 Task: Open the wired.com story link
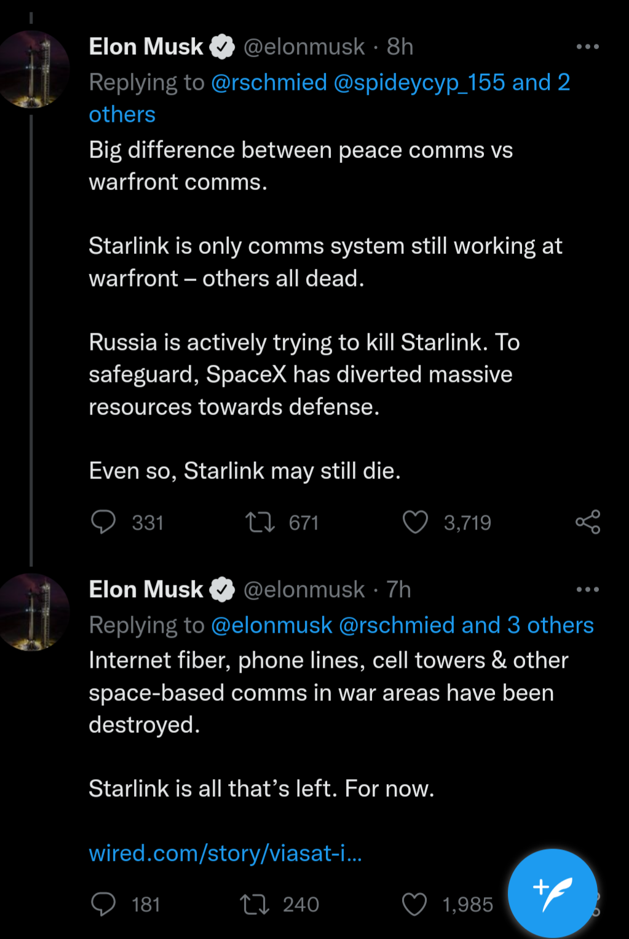[x=225, y=853]
